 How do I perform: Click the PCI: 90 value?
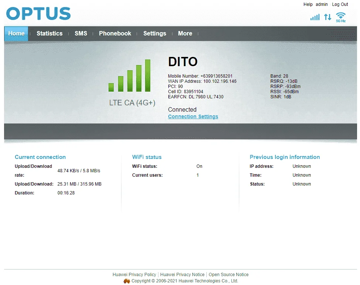pos(175,86)
